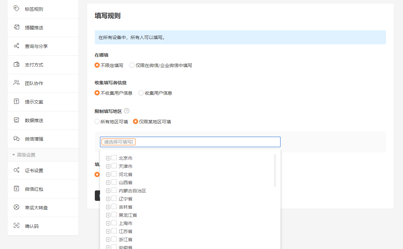
Task: Open 支付方式 page
Action: pyautogui.click(x=43, y=65)
